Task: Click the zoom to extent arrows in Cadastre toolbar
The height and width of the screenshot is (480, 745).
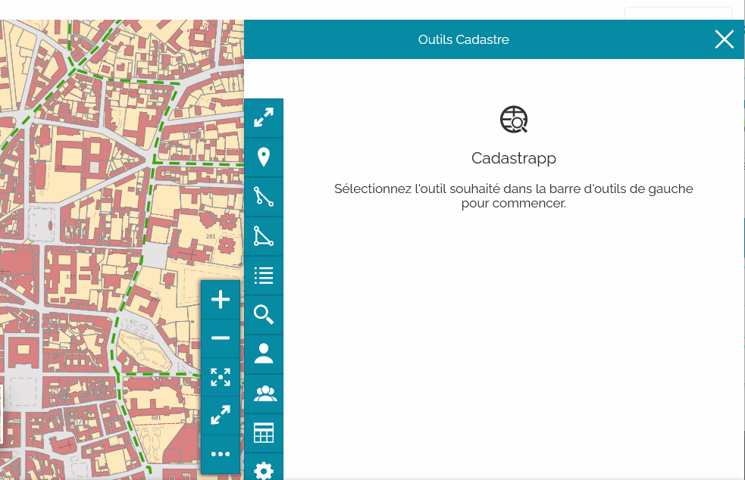Action: click(264, 118)
